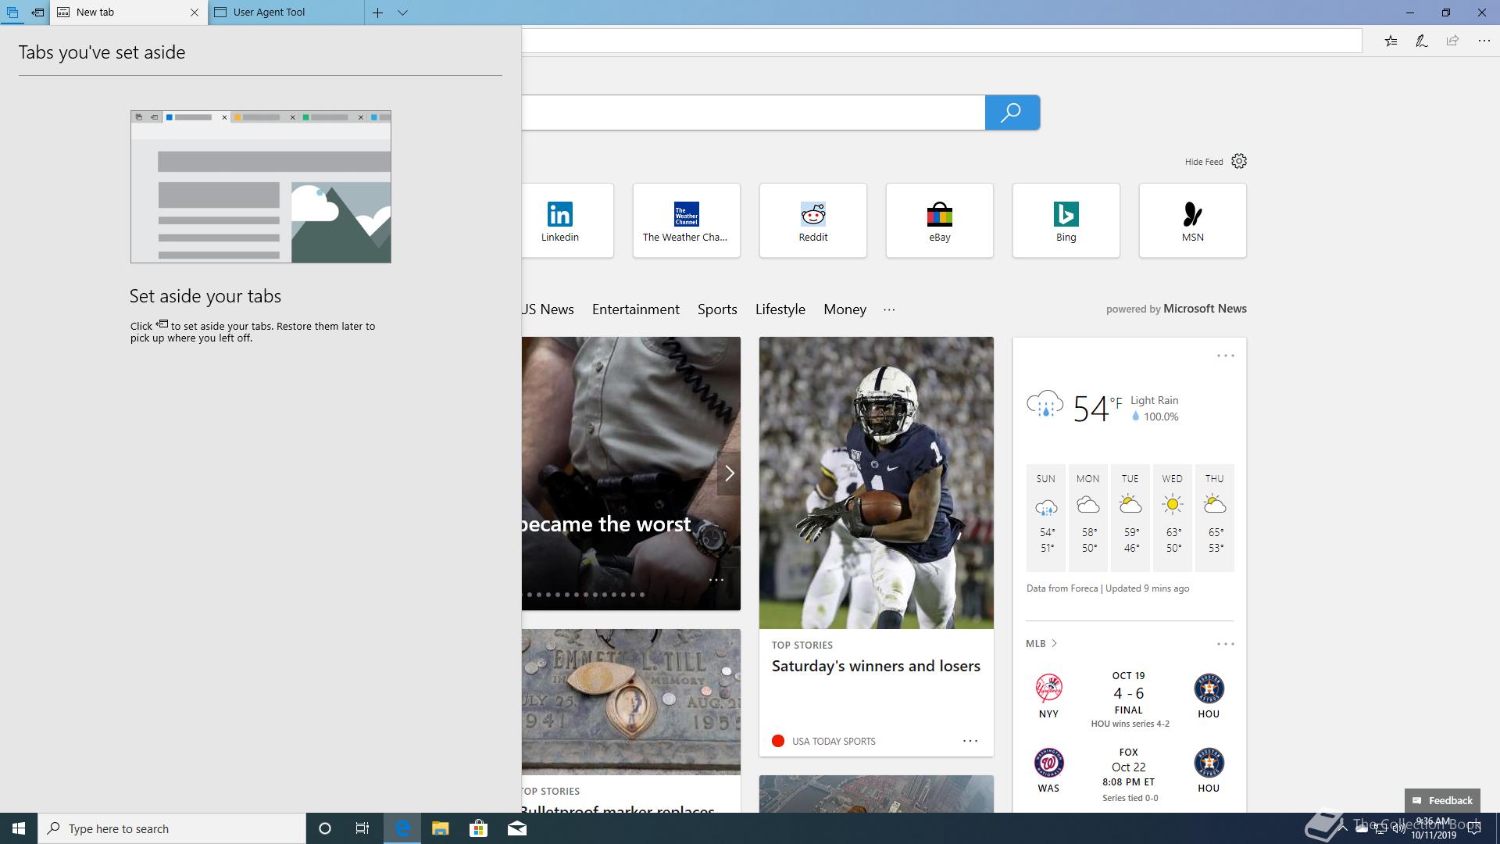Open page settings gear icon
The image size is (1500, 844).
1239,161
